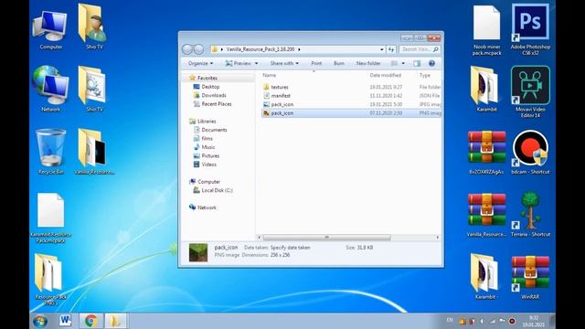
Task: Select the Network desktop icon
Action: (50, 89)
